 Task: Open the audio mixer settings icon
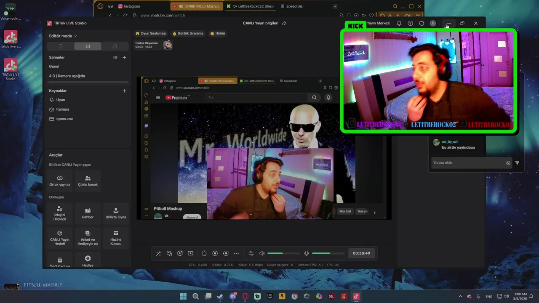click(251, 253)
